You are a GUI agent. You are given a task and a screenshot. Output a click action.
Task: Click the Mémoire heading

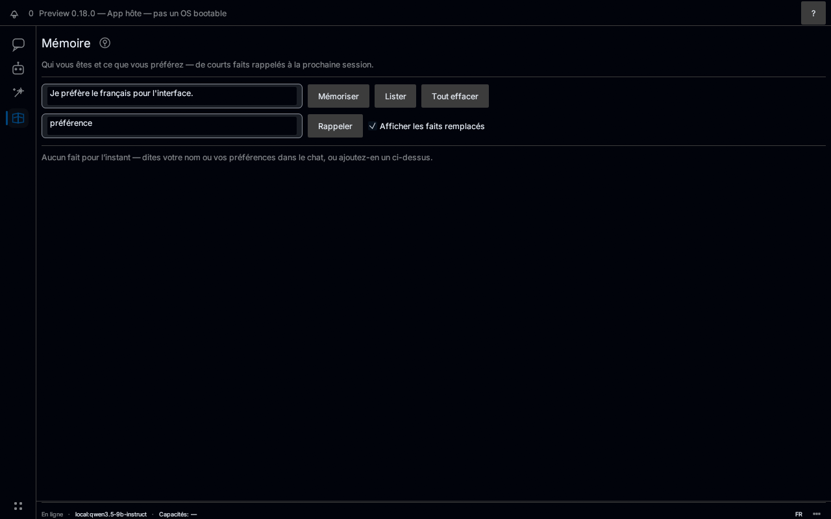(x=66, y=43)
